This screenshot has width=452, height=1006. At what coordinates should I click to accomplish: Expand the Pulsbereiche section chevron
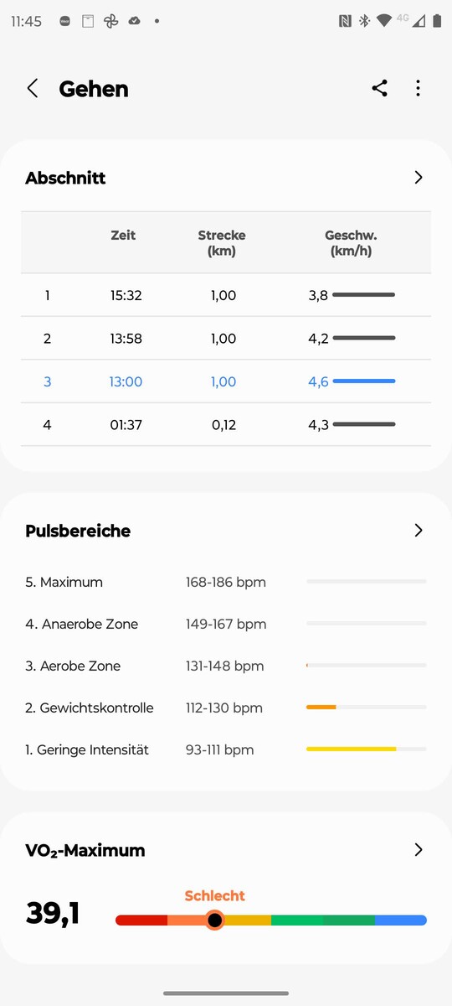[419, 531]
